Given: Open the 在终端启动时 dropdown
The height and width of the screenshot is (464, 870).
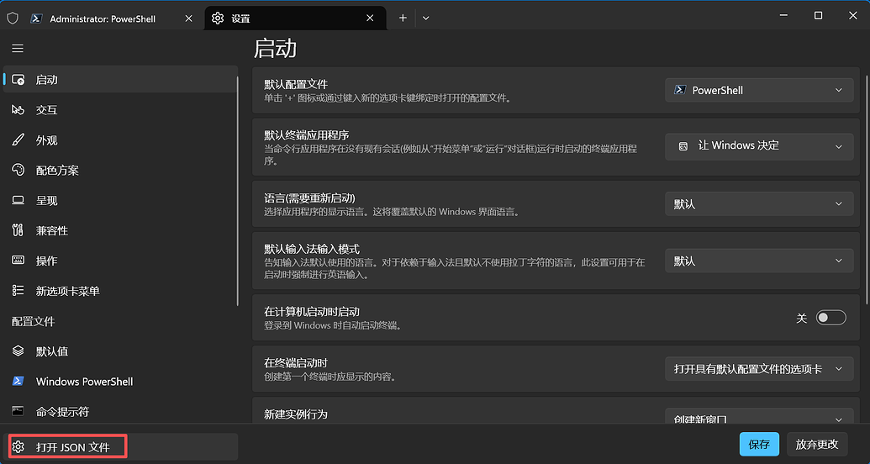Looking at the screenshot, I should pos(759,368).
